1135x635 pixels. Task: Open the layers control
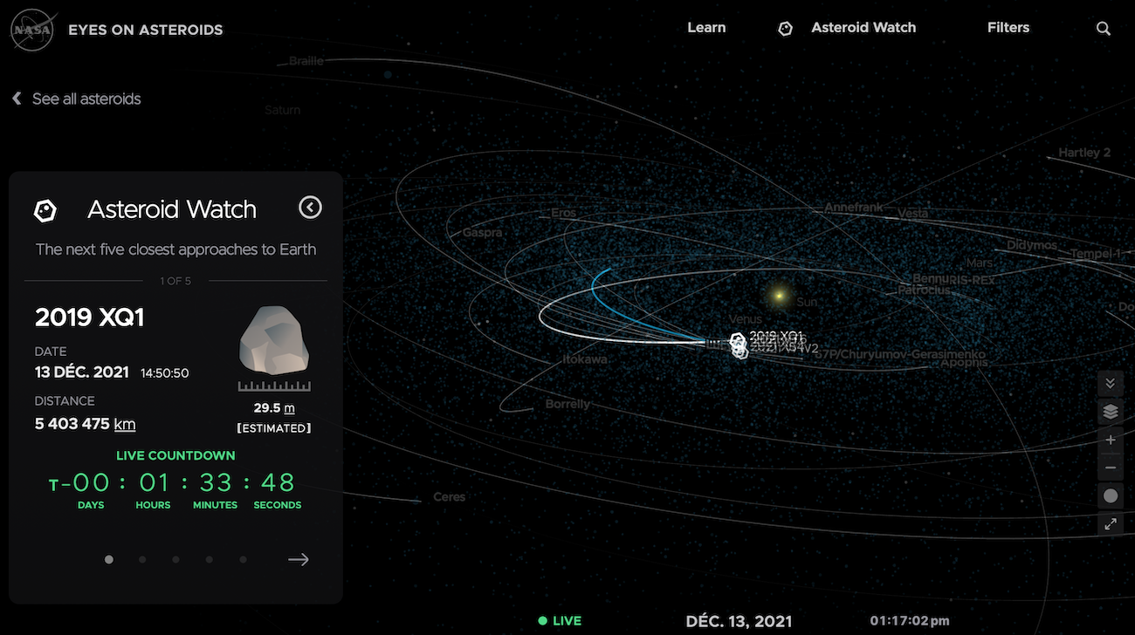[x=1111, y=412]
